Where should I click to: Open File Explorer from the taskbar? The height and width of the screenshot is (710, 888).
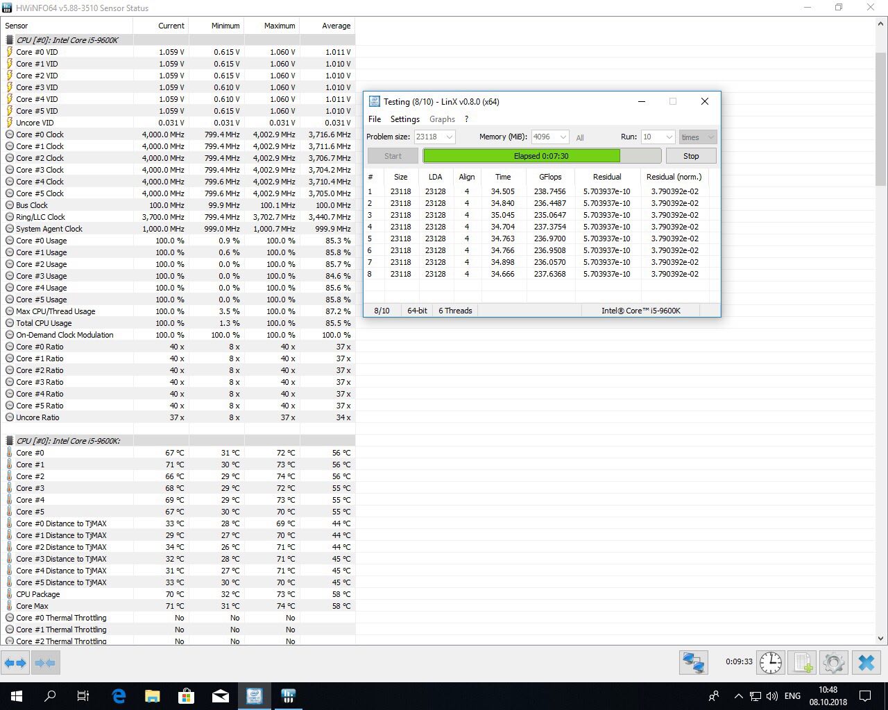pyautogui.click(x=152, y=695)
